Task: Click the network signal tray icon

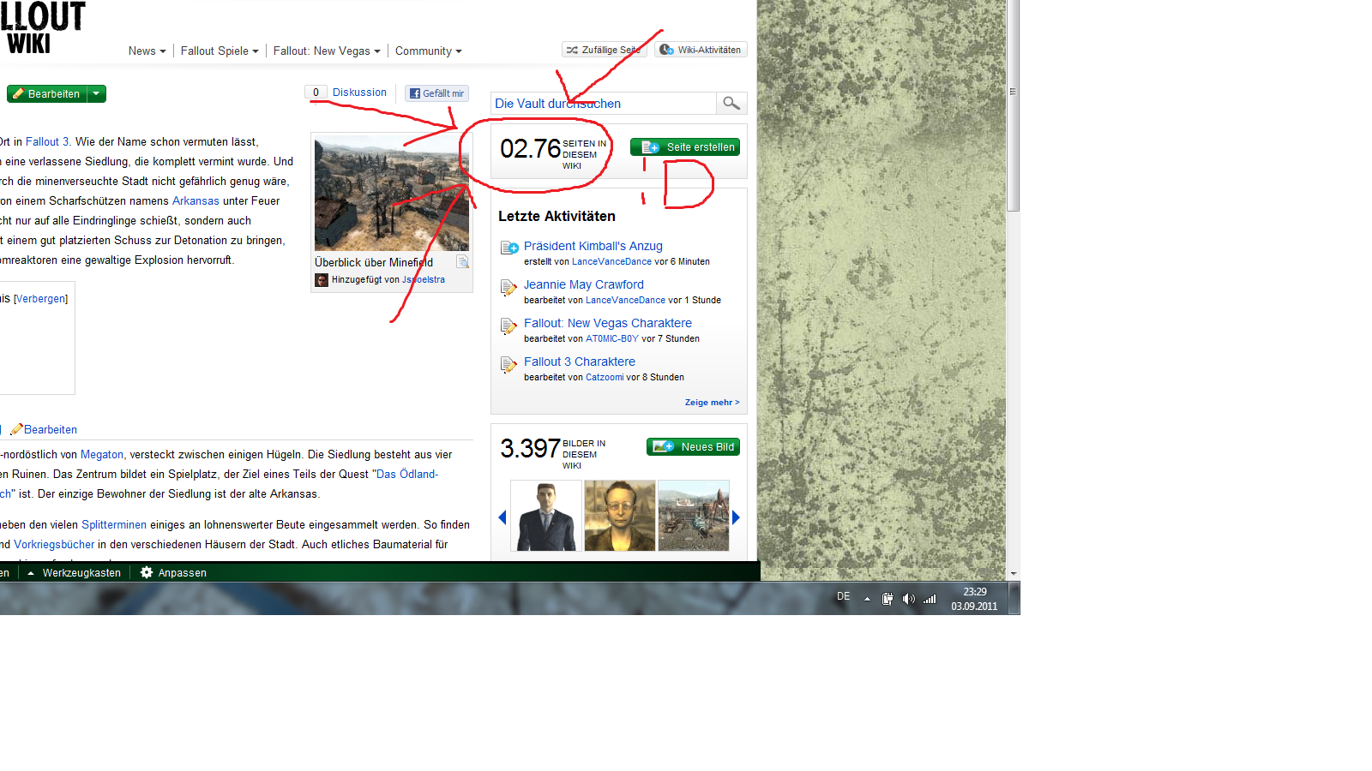Action: click(930, 599)
